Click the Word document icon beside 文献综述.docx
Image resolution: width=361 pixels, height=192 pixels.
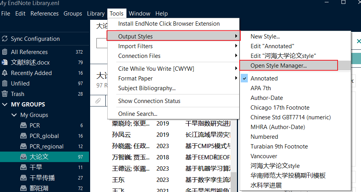[5, 63]
